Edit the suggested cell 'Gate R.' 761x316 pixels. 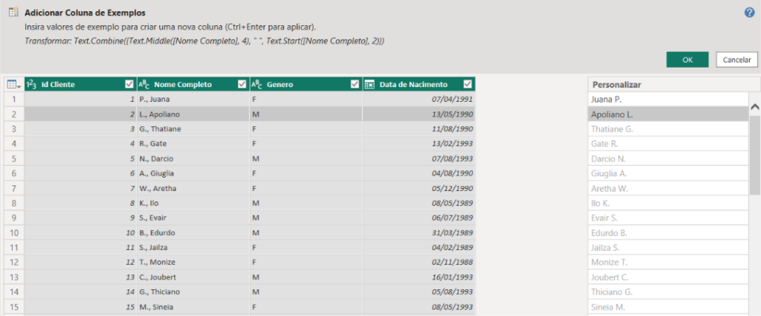668,144
